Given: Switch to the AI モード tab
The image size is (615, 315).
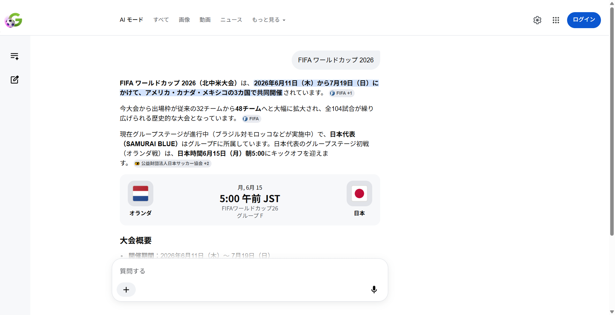Looking at the screenshot, I should tap(131, 20).
